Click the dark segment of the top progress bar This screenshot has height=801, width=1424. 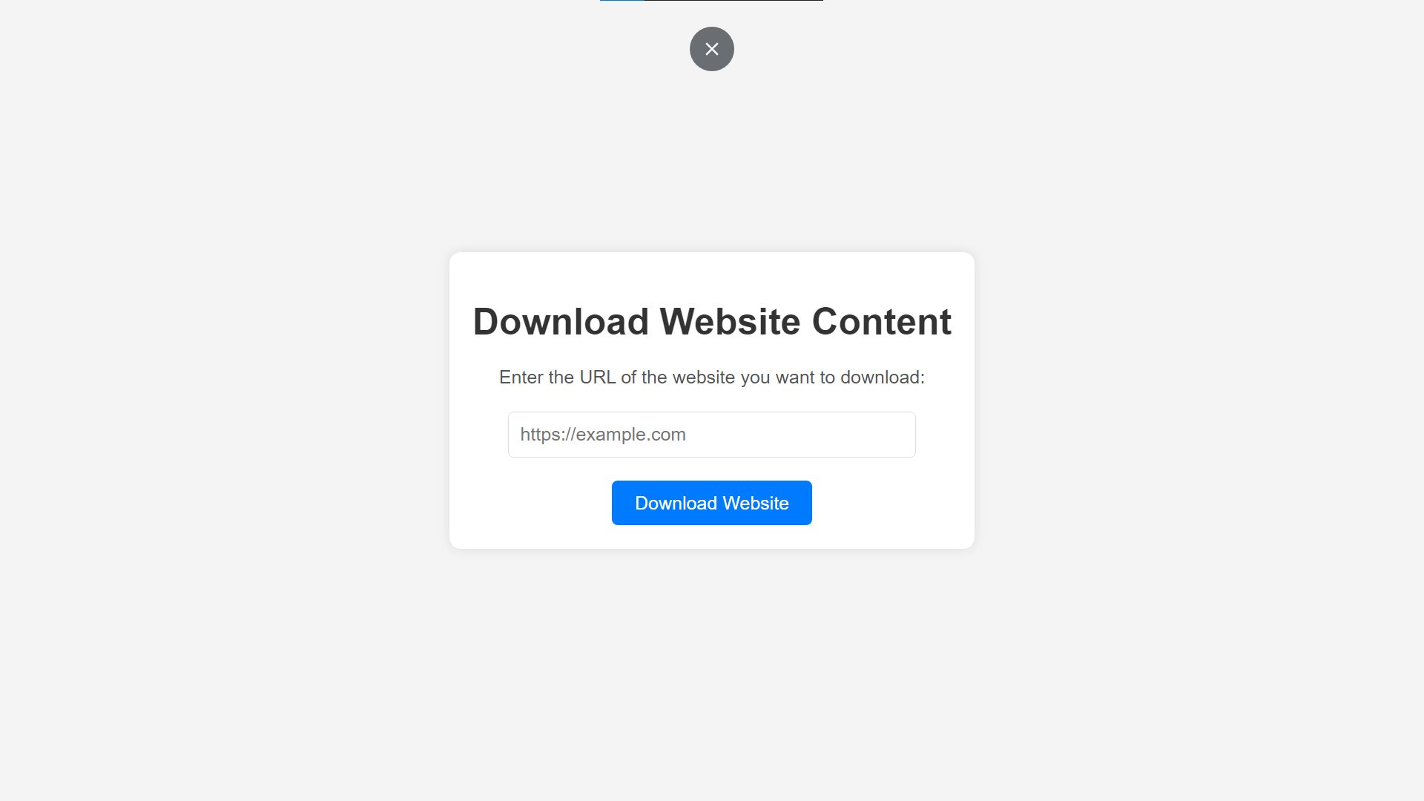point(734,1)
